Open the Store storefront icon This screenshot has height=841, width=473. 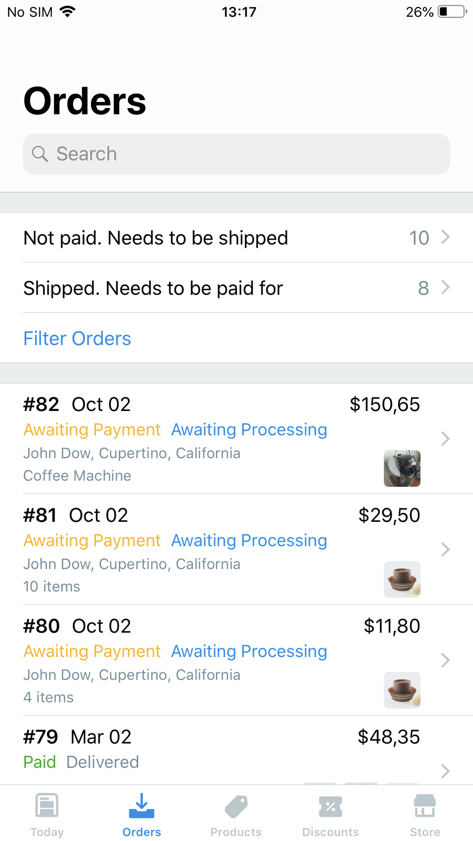point(425,805)
